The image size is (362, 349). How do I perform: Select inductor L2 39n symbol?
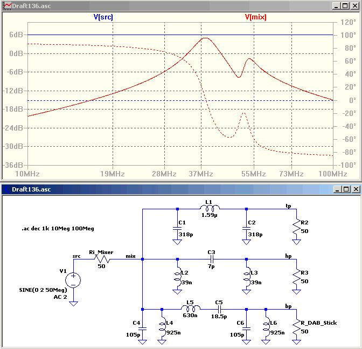(177, 277)
